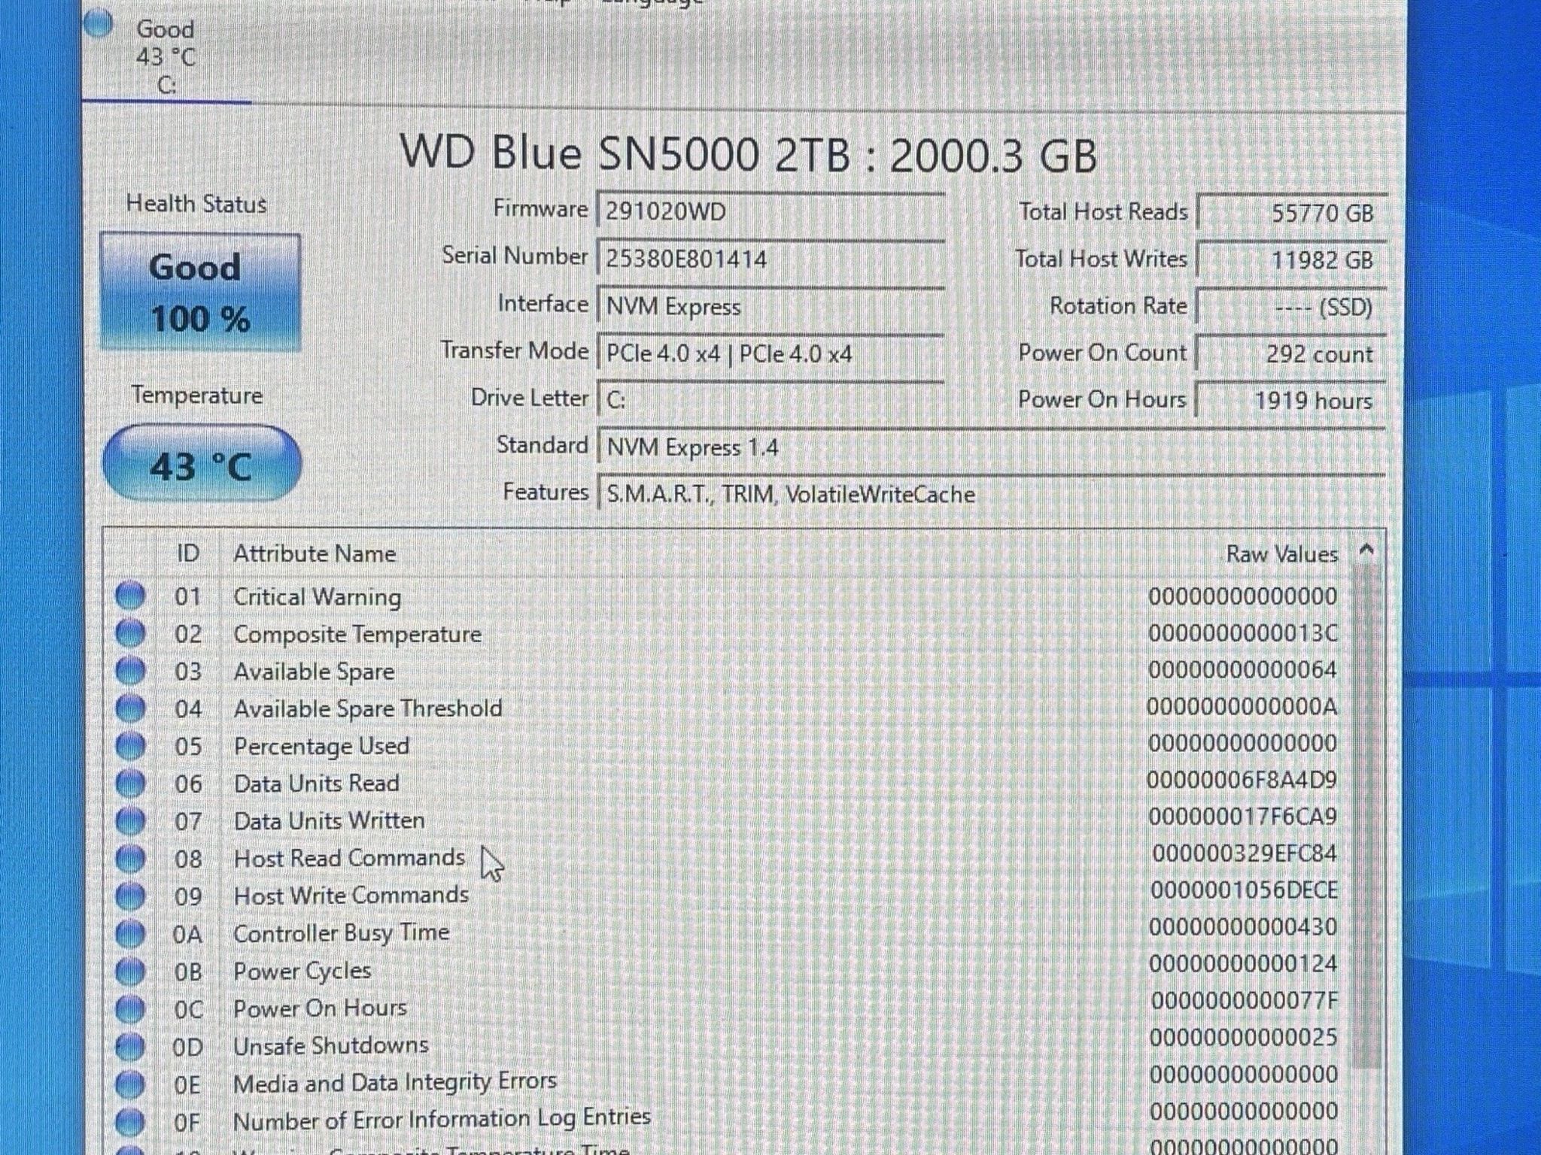Click the Drive Letter C: field
This screenshot has width=1541, height=1155.
(x=770, y=400)
